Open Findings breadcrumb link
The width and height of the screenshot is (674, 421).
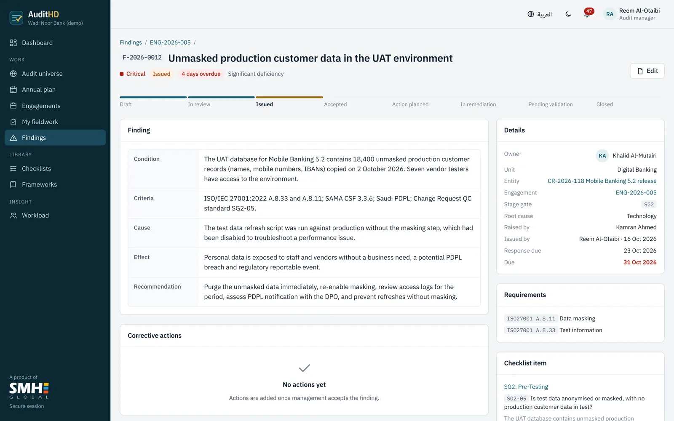131,43
